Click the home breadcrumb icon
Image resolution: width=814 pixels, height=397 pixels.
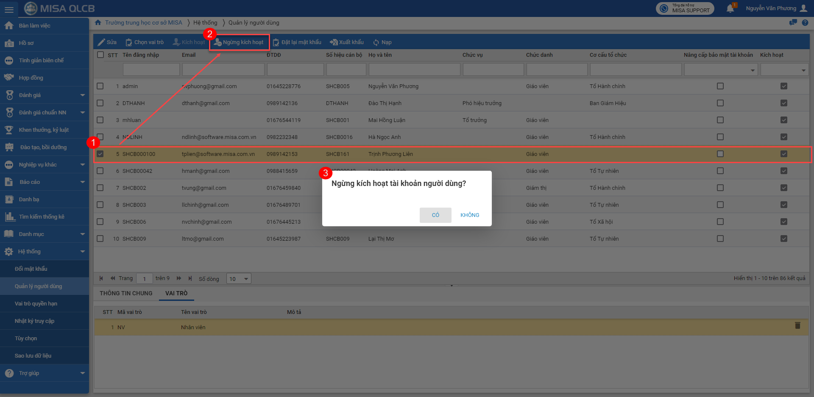(98, 23)
